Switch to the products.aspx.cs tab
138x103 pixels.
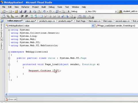point(47,21)
